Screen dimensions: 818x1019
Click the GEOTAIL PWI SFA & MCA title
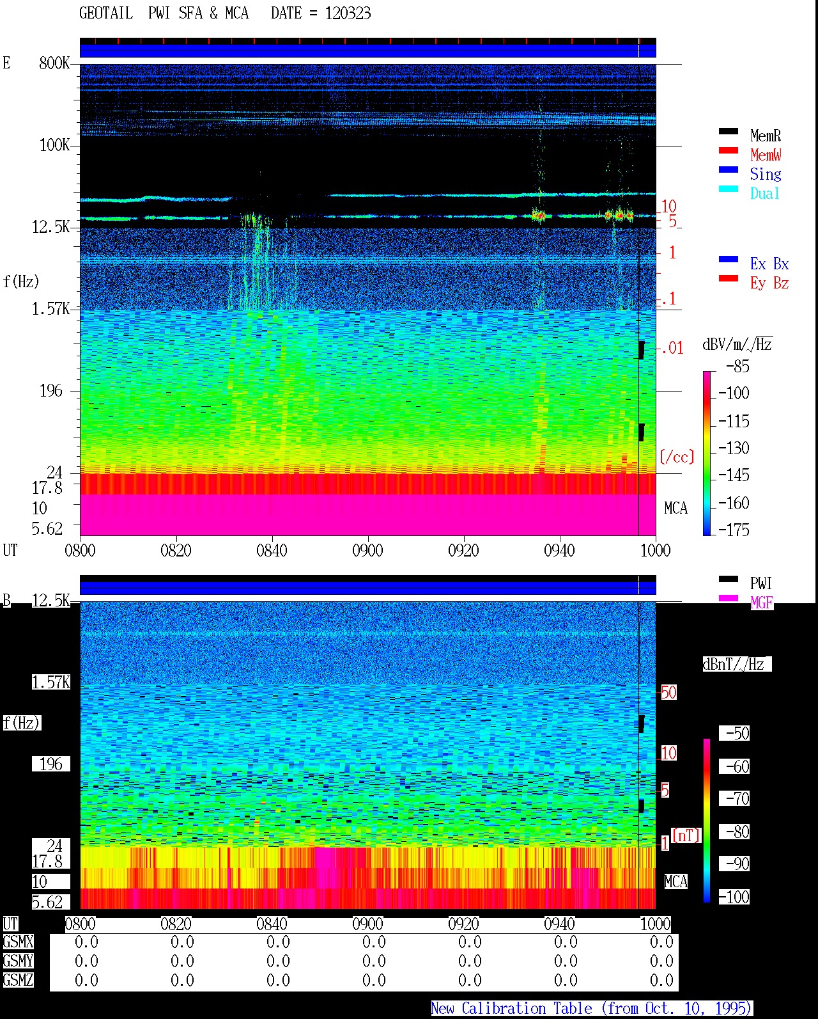point(164,13)
